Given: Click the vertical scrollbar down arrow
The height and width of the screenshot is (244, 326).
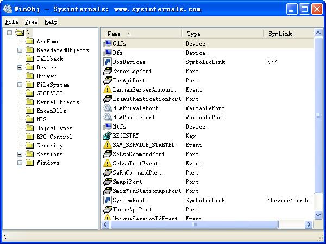Looking at the screenshot, I should [x=318, y=215].
